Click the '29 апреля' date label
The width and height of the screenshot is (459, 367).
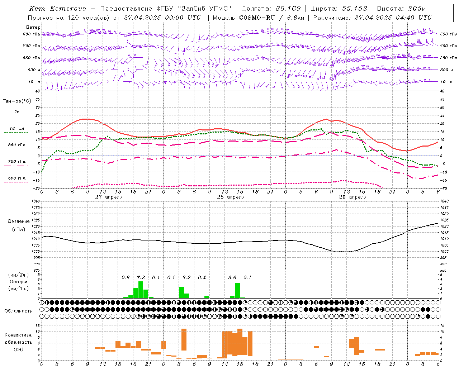click(353, 197)
